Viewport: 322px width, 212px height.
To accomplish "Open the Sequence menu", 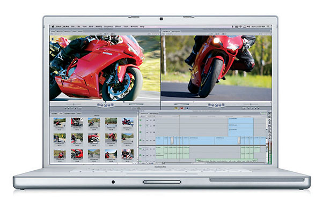I will (x=108, y=26).
